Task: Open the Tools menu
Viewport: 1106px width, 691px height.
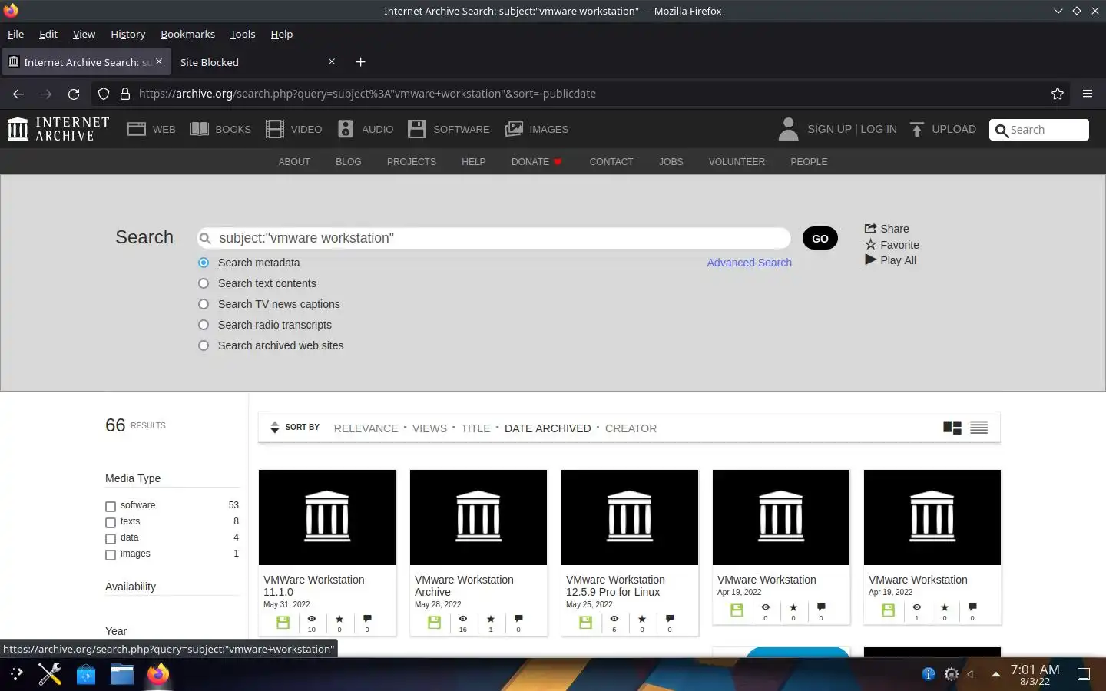Action: (243, 34)
